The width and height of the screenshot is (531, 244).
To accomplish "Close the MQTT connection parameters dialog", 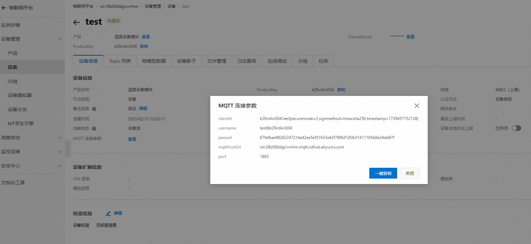I will pos(417,106).
